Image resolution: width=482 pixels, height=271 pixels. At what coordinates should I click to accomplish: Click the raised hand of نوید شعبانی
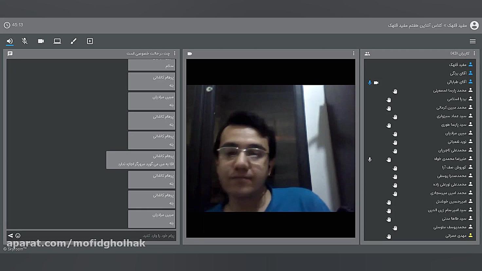point(395,142)
